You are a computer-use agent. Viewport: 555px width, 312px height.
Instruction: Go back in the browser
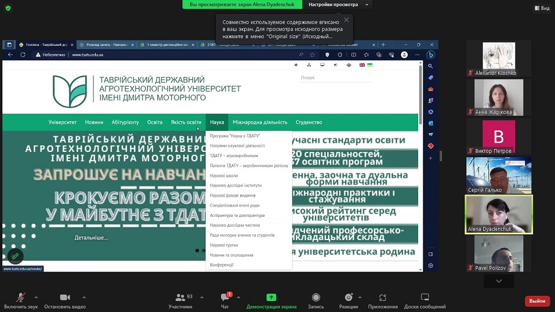tap(10, 55)
